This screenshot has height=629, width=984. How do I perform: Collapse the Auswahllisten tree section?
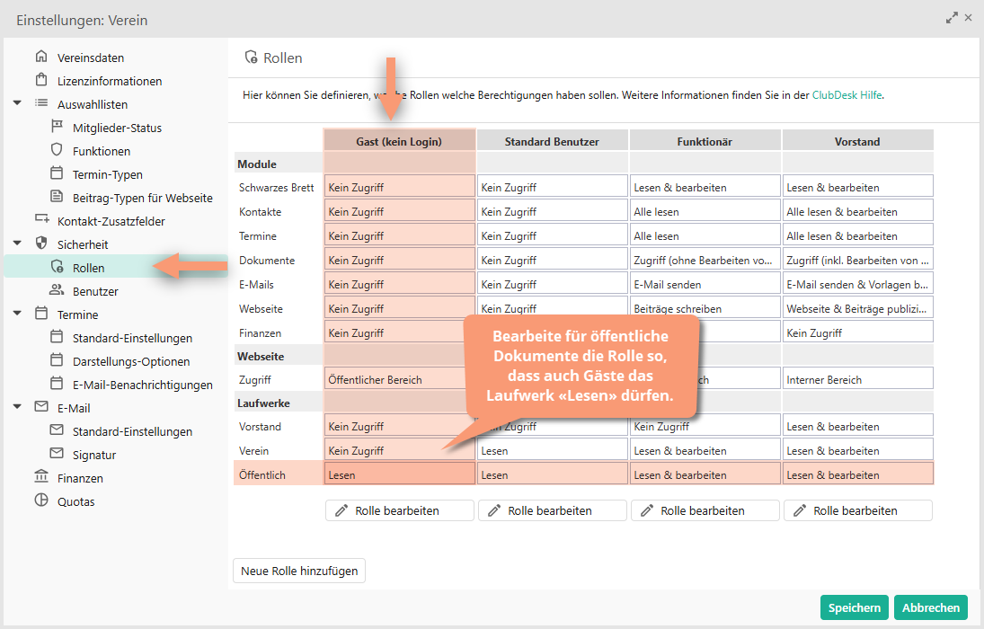[x=17, y=103]
